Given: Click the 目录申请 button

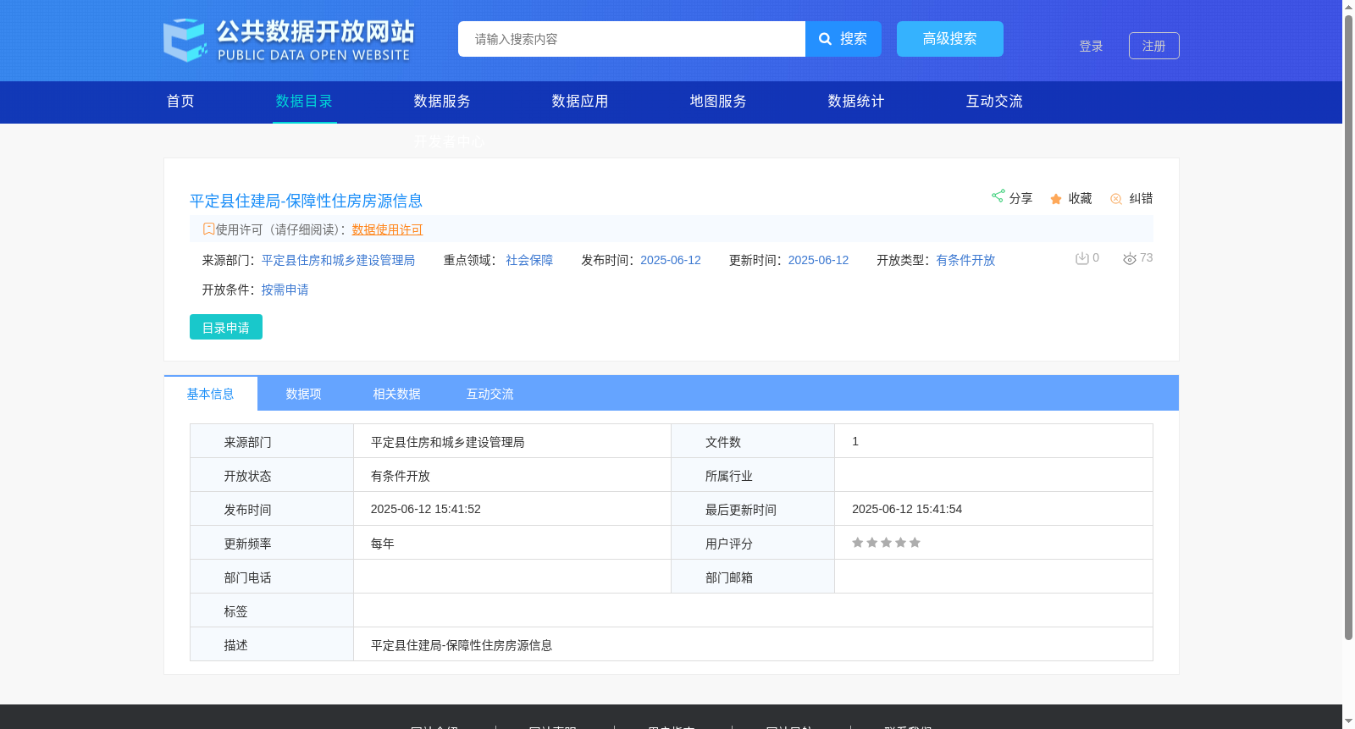Looking at the screenshot, I should [x=226, y=327].
